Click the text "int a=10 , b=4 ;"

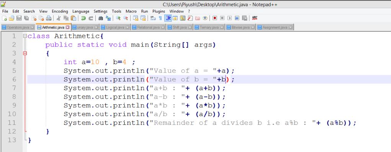point(100,62)
